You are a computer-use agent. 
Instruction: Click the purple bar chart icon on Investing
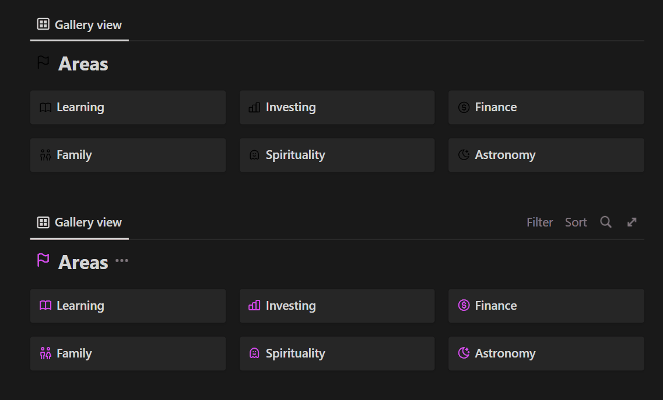tap(254, 306)
